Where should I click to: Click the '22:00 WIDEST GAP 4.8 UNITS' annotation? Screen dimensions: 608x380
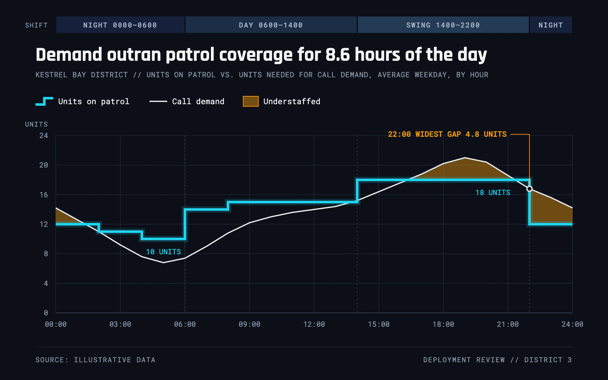pos(447,134)
